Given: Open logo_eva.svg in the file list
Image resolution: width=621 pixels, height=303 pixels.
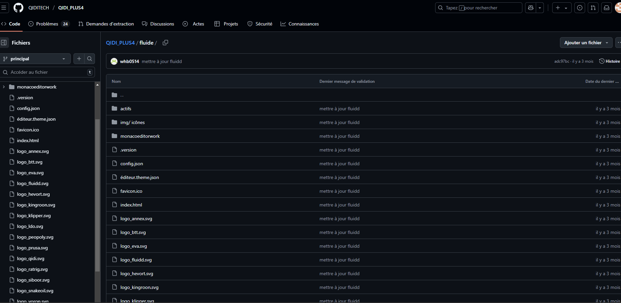Looking at the screenshot, I should coord(134,246).
